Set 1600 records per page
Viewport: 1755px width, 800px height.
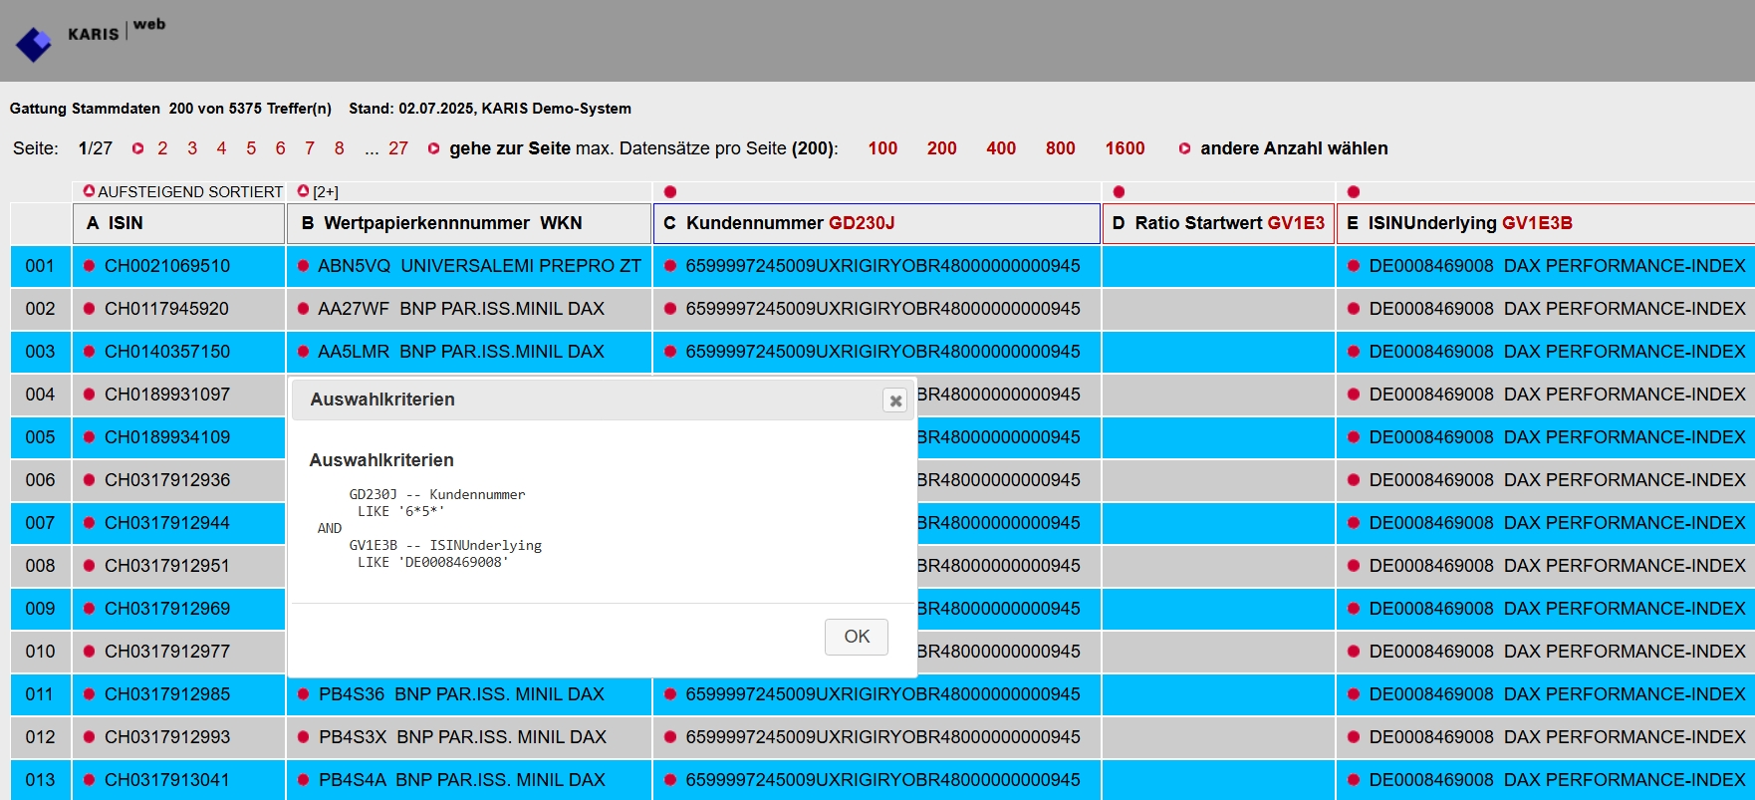[1125, 148]
